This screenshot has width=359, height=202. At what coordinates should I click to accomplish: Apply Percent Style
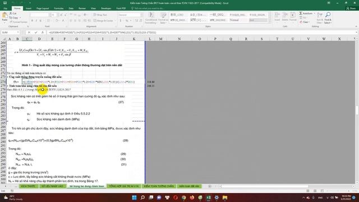pos(126,21)
